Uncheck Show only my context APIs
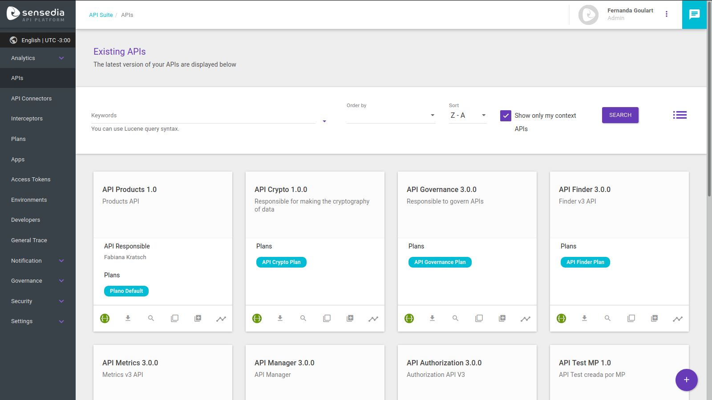Screen dimensions: 712x400 point(506,116)
